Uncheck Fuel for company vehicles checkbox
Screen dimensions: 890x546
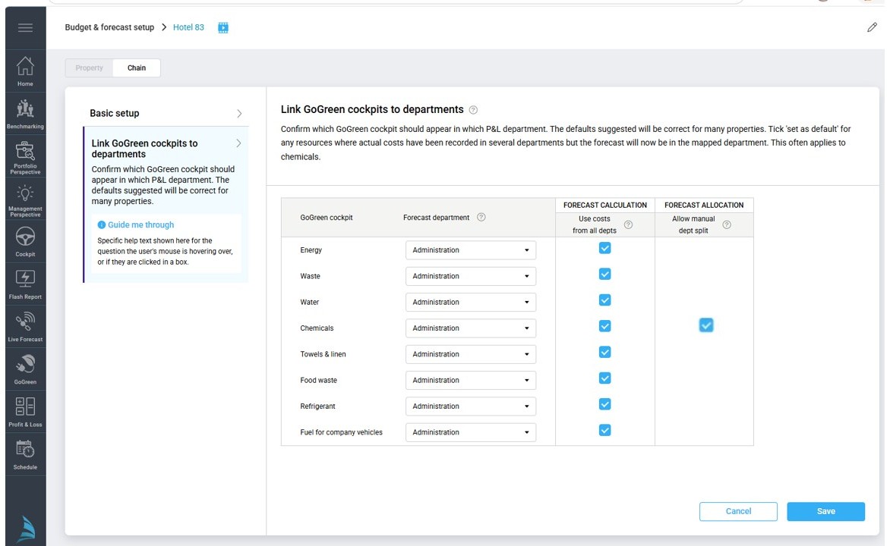(x=604, y=431)
